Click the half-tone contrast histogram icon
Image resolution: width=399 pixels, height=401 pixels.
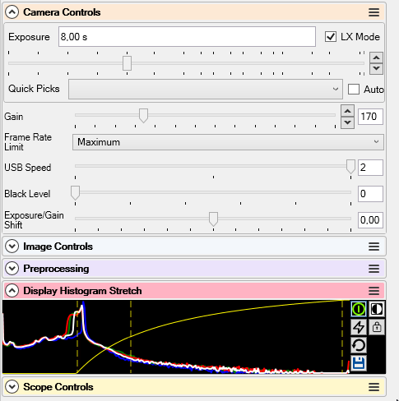[x=377, y=309]
